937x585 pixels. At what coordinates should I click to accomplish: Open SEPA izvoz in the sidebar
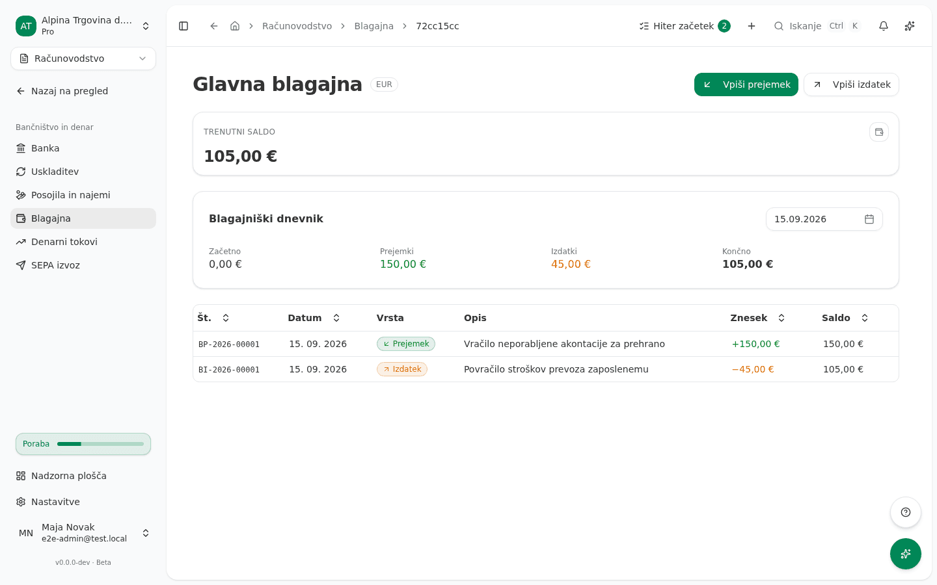(x=83, y=265)
